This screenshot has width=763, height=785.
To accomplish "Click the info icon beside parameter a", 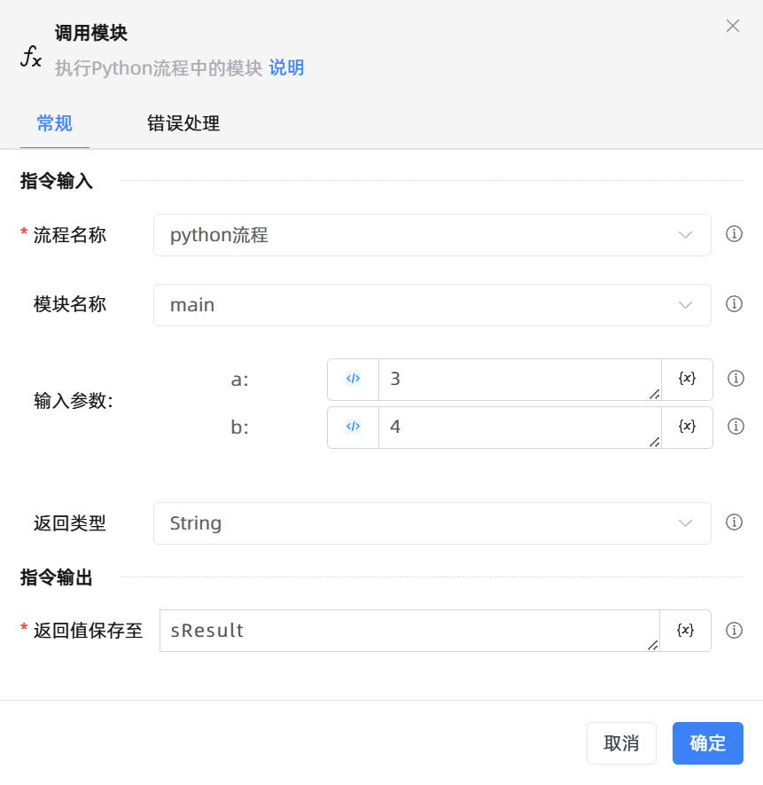I will pyautogui.click(x=735, y=379).
